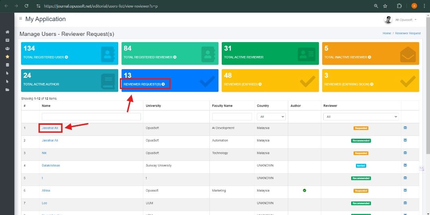Expand the Hi Opussoft user dropdown

tap(406, 20)
